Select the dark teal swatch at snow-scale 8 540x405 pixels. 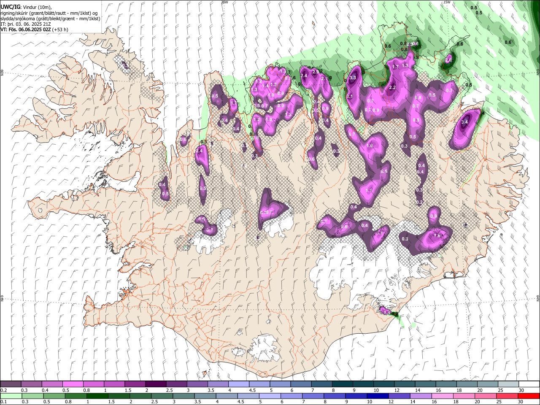342,384
